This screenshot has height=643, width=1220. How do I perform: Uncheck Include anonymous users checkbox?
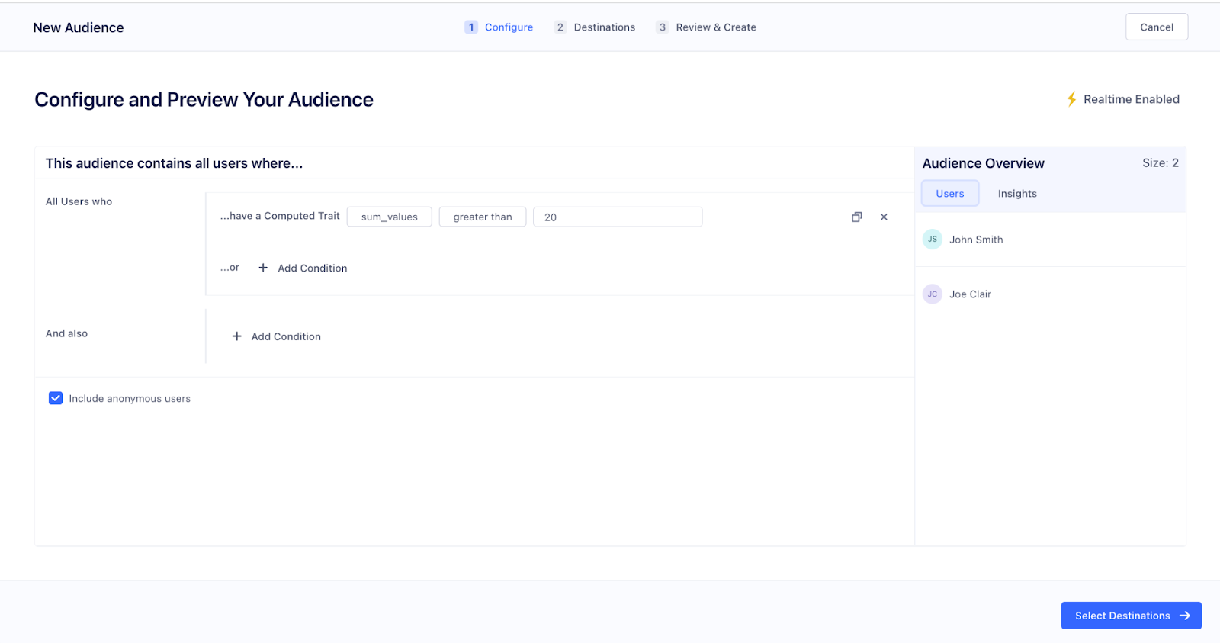coord(56,398)
